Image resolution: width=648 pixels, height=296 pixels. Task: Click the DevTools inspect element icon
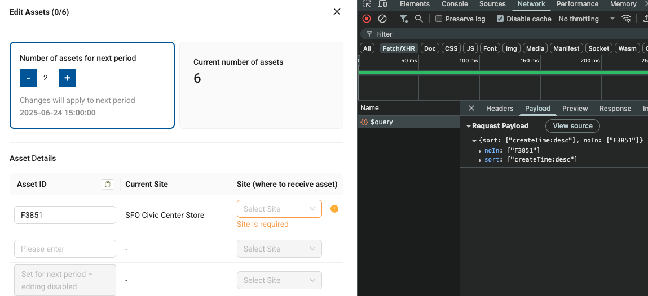click(x=367, y=4)
